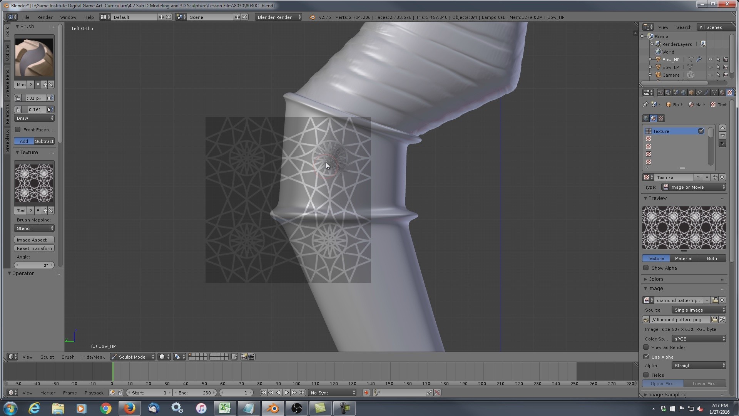
Task: Toggle Bow_HP renderability camera icon
Action: tap(726, 60)
